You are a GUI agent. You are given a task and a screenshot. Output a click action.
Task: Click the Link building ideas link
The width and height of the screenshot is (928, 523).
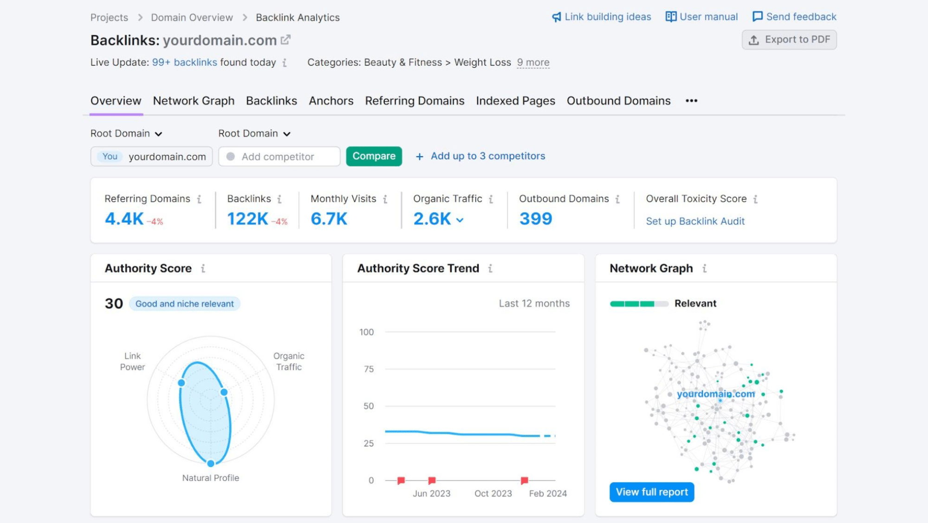(608, 17)
